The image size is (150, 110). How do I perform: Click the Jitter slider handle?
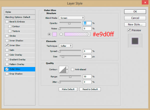click(x=60, y=82)
